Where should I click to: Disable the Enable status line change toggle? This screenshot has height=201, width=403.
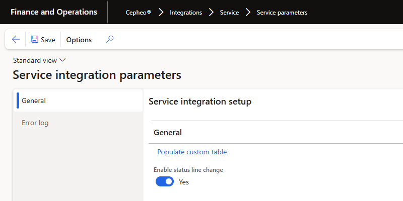pyautogui.click(x=165, y=181)
